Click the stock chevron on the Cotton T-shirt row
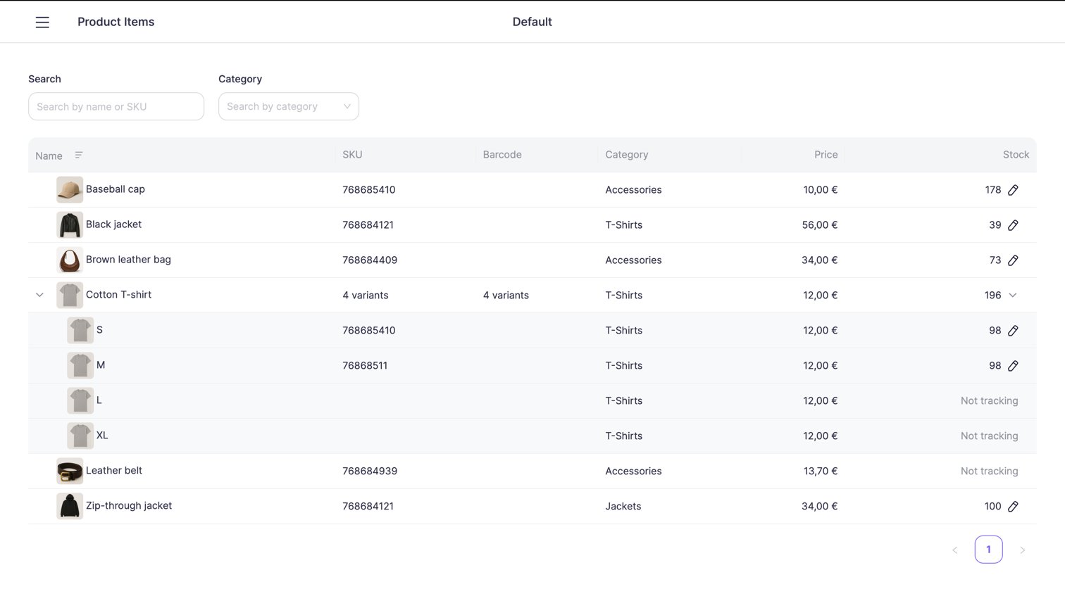This screenshot has width=1065, height=589. (x=1013, y=296)
